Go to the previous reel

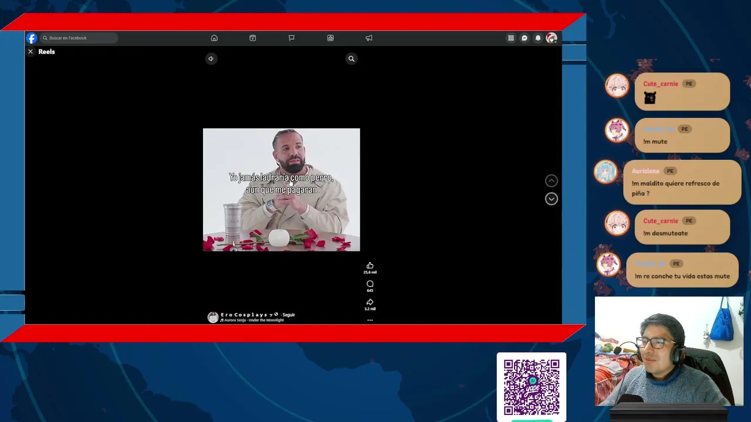[552, 181]
